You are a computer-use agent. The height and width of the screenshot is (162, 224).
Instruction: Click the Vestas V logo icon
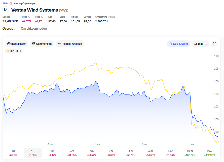(6, 10)
